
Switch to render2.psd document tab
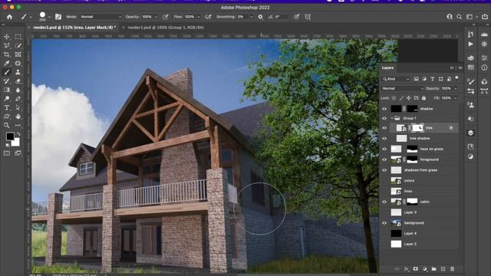pyautogui.click(x=74, y=28)
